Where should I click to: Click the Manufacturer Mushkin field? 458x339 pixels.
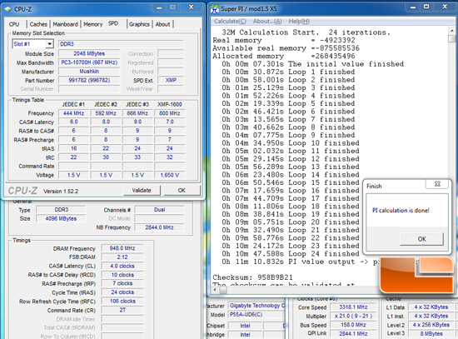[89, 72]
